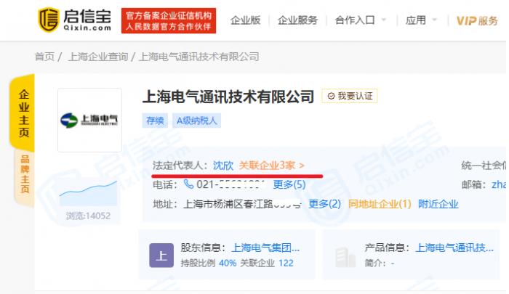Screen dimensions: 509x294
Task: Click the email address starting with zha
Action: tap(499, 184)
